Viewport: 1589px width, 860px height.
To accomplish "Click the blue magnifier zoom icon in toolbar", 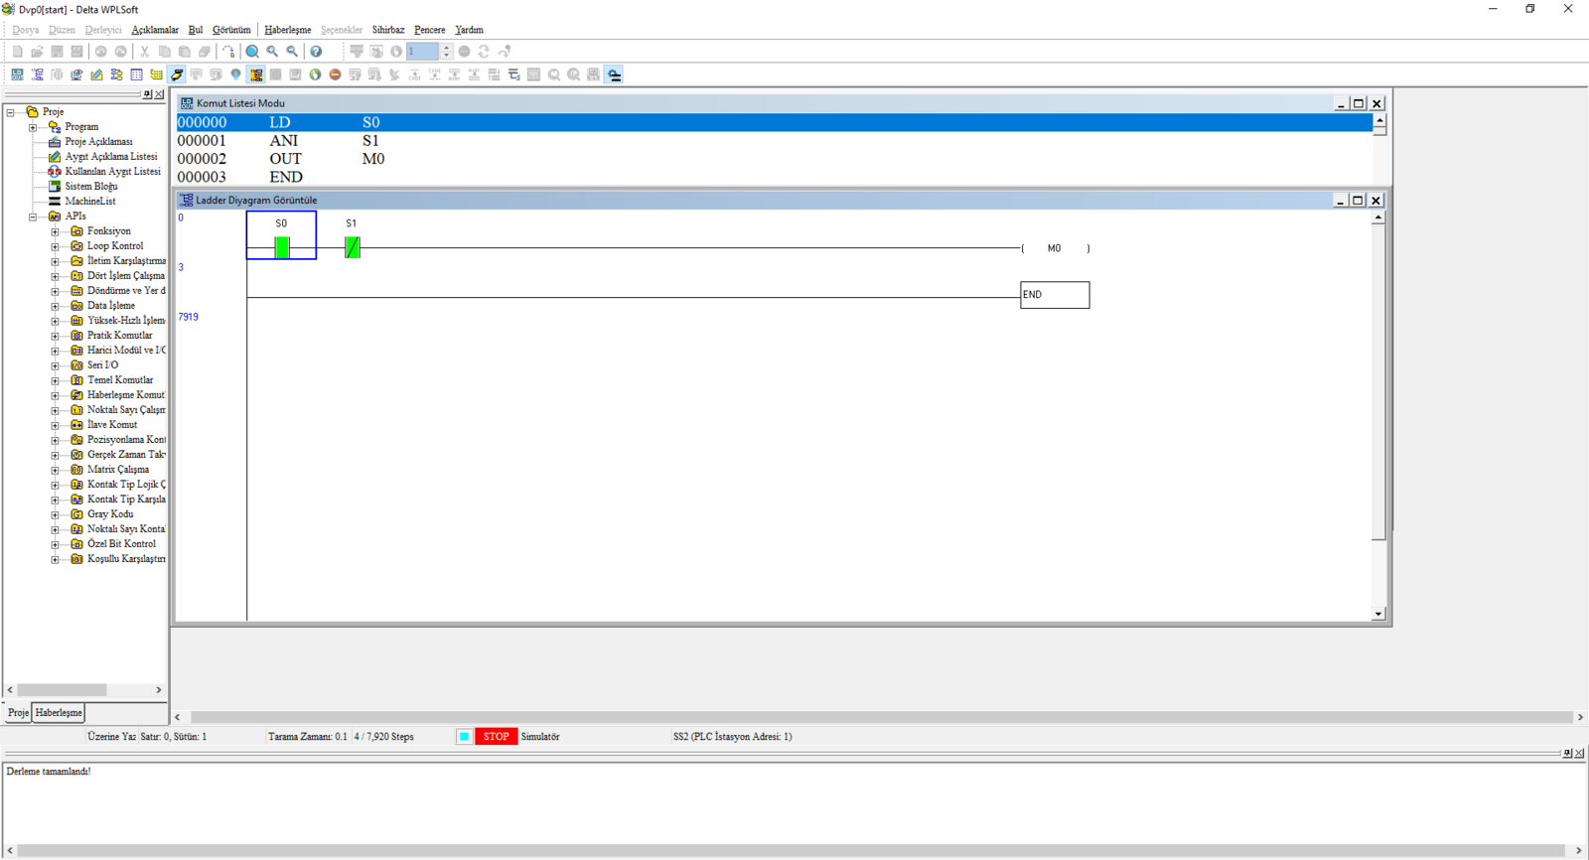I will pyautogui.click(x=252, y=52).
